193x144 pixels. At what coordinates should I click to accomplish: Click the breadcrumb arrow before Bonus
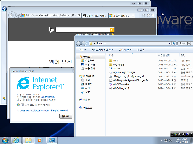point(94,44)
